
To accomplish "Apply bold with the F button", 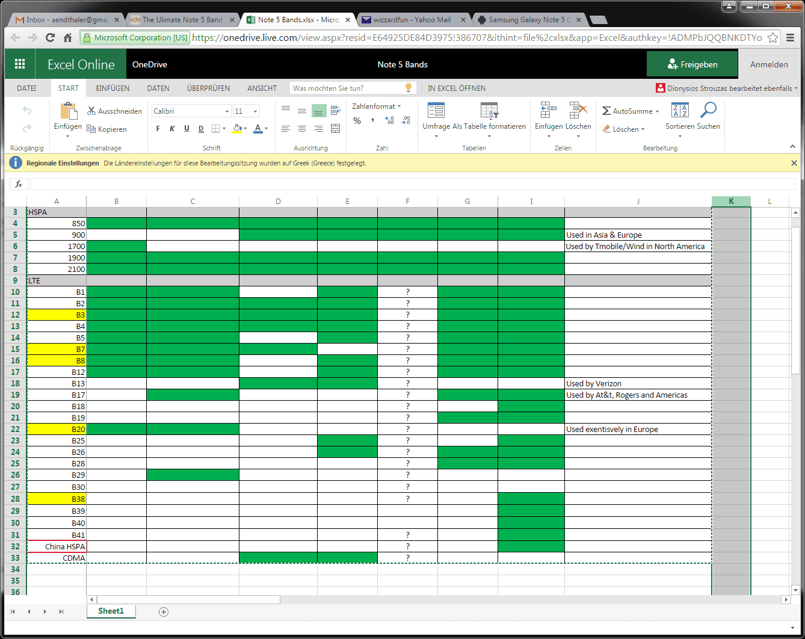I will click(158, 129).
